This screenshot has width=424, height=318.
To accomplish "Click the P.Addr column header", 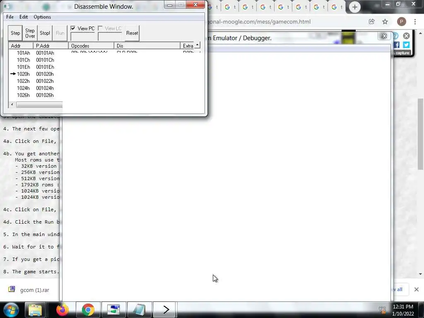I will pos(51,46).
